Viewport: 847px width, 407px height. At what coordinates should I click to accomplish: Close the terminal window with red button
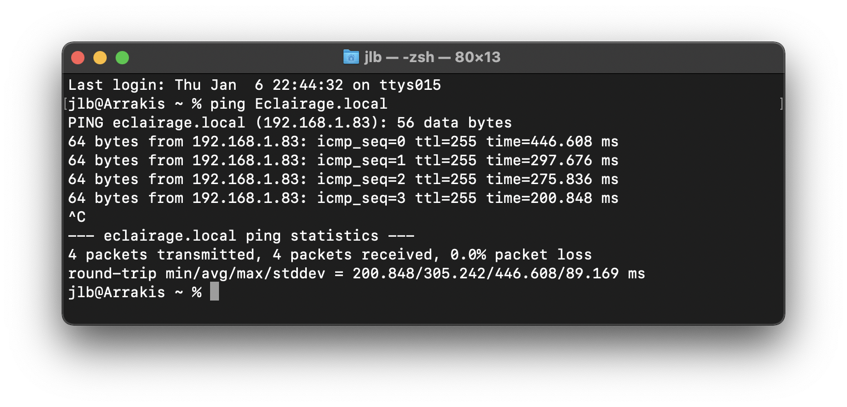tap(78, 57)
